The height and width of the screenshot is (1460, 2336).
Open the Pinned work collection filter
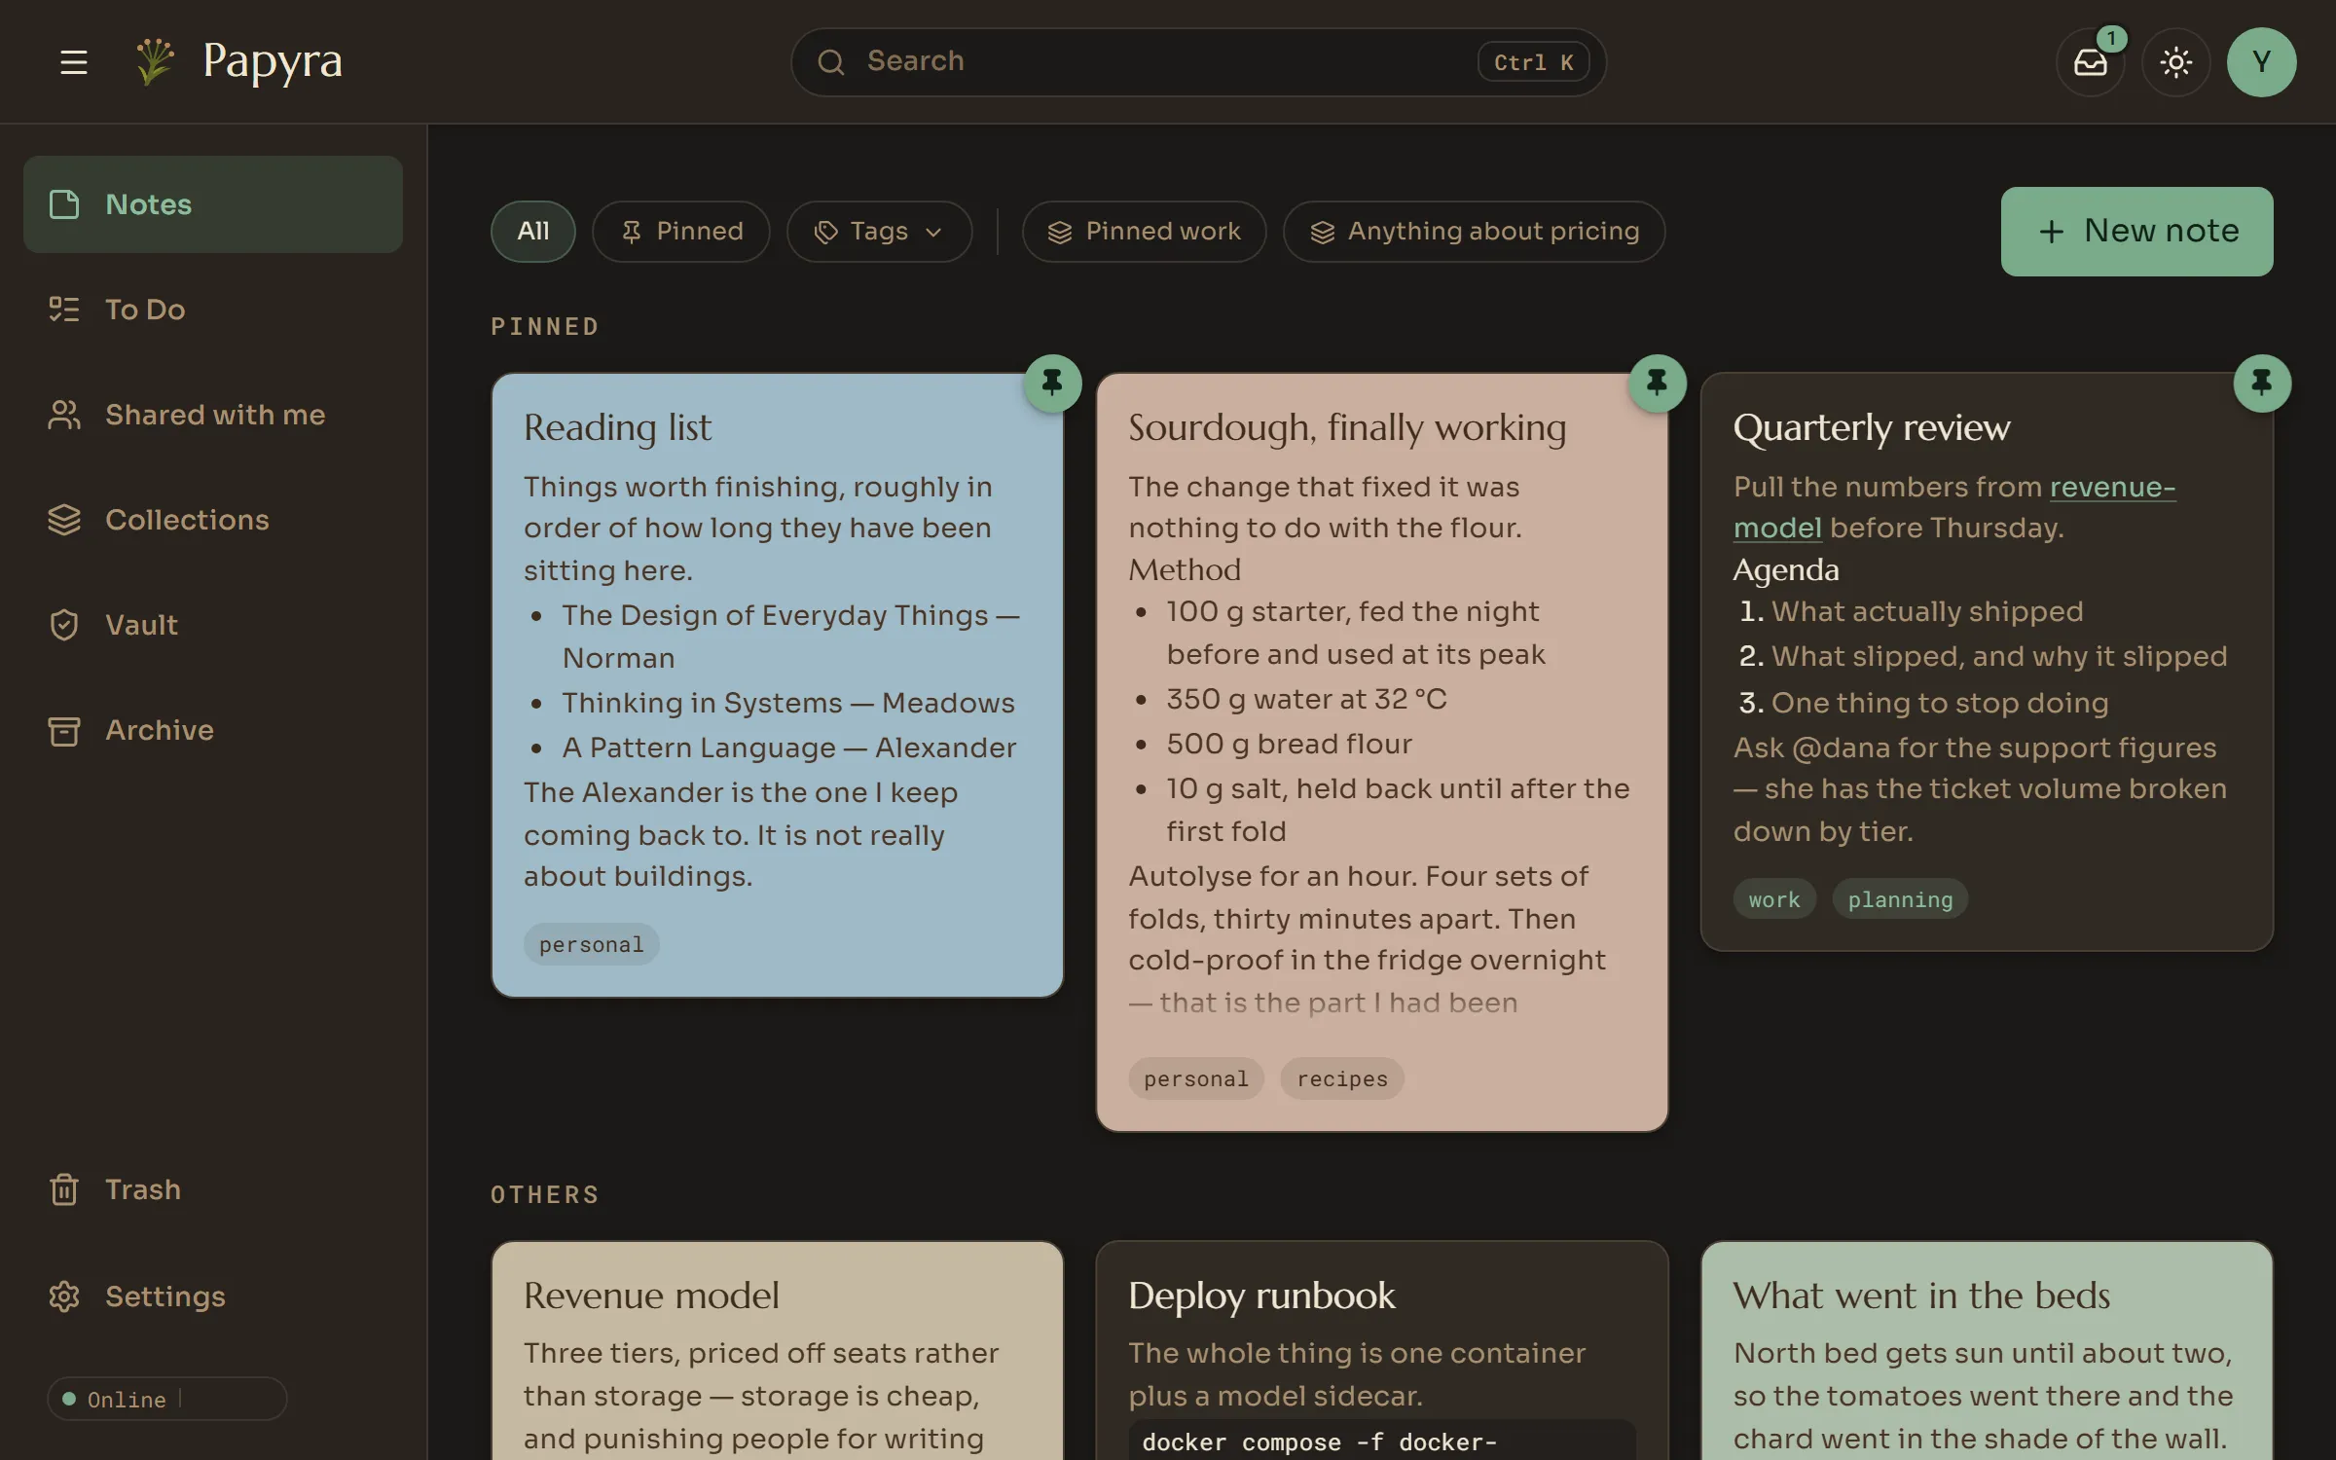point(1144,232)
